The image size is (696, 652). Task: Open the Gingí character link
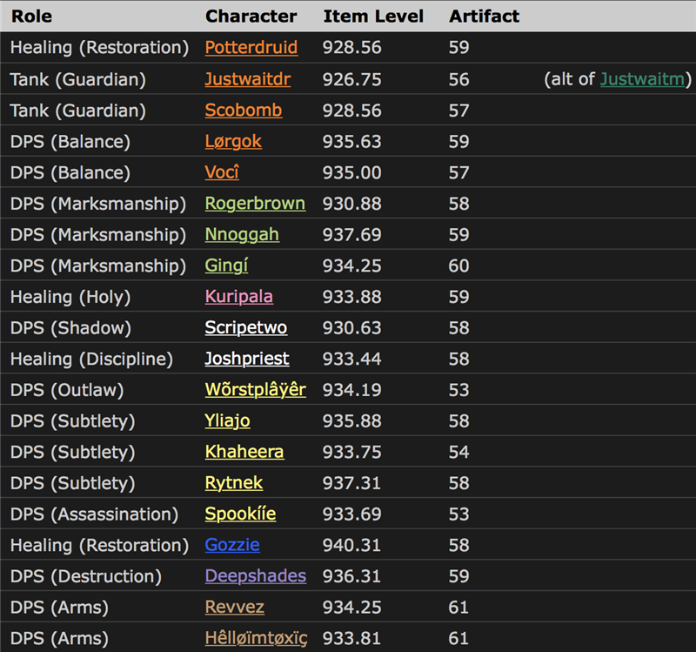226,266
